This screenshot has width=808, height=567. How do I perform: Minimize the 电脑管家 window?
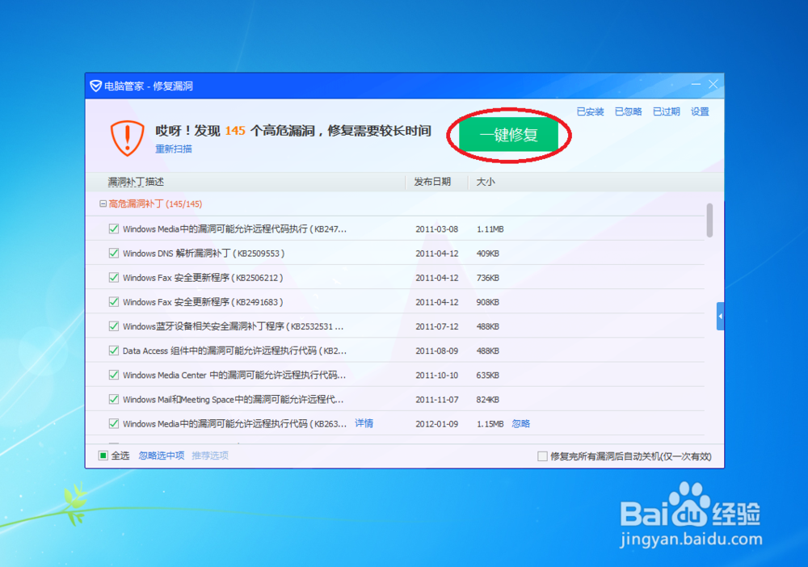696,84
